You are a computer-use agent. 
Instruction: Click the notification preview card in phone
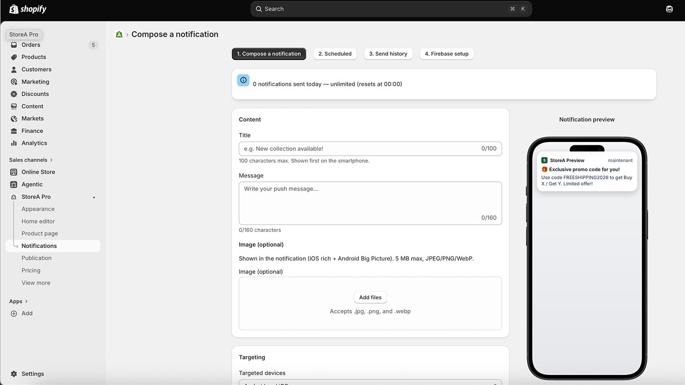(587, 172)
